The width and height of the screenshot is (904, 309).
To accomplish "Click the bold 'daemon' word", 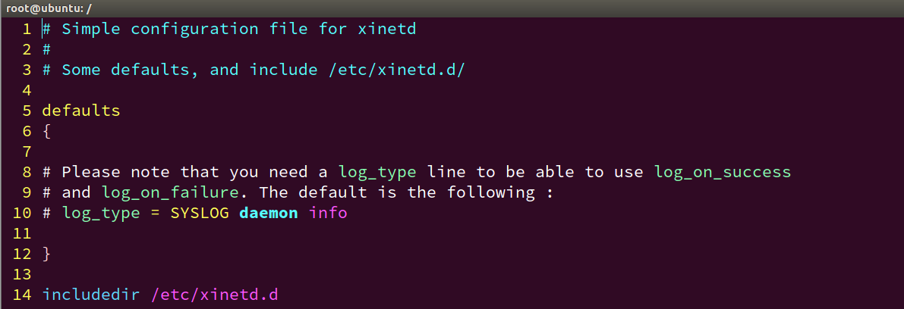I will [x=269, y=213].
